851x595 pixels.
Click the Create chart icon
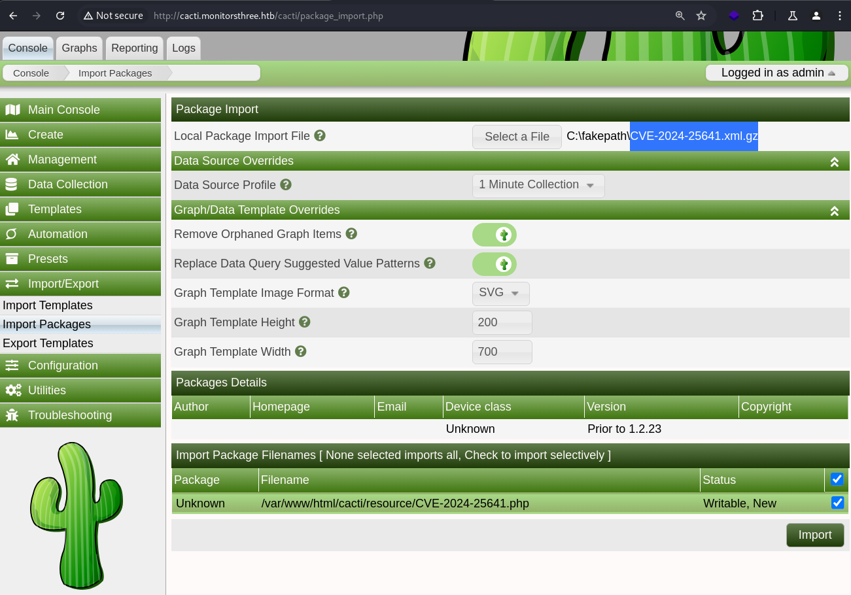[x=12, y=135]
